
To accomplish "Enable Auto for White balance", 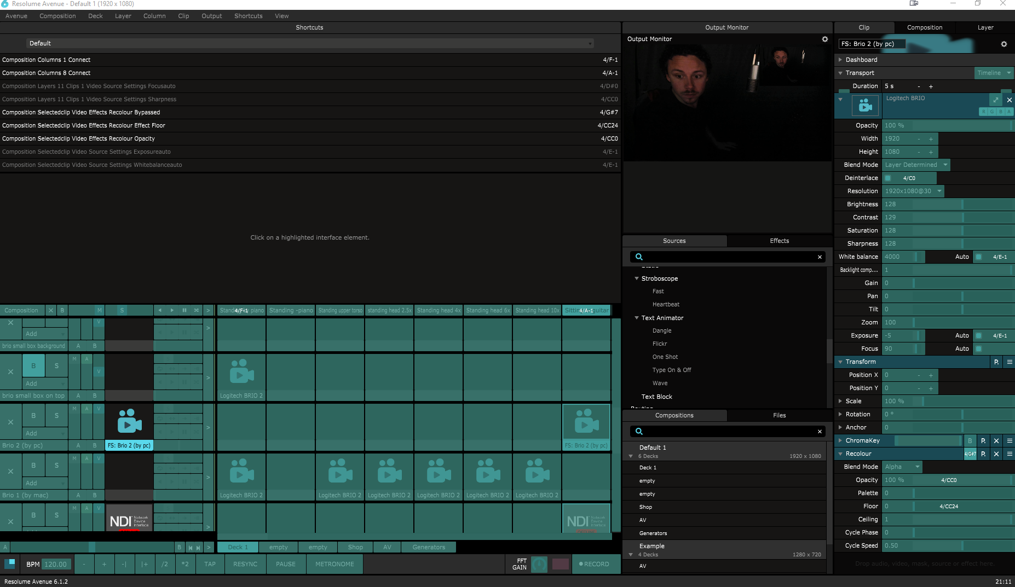I will (978, 257).
